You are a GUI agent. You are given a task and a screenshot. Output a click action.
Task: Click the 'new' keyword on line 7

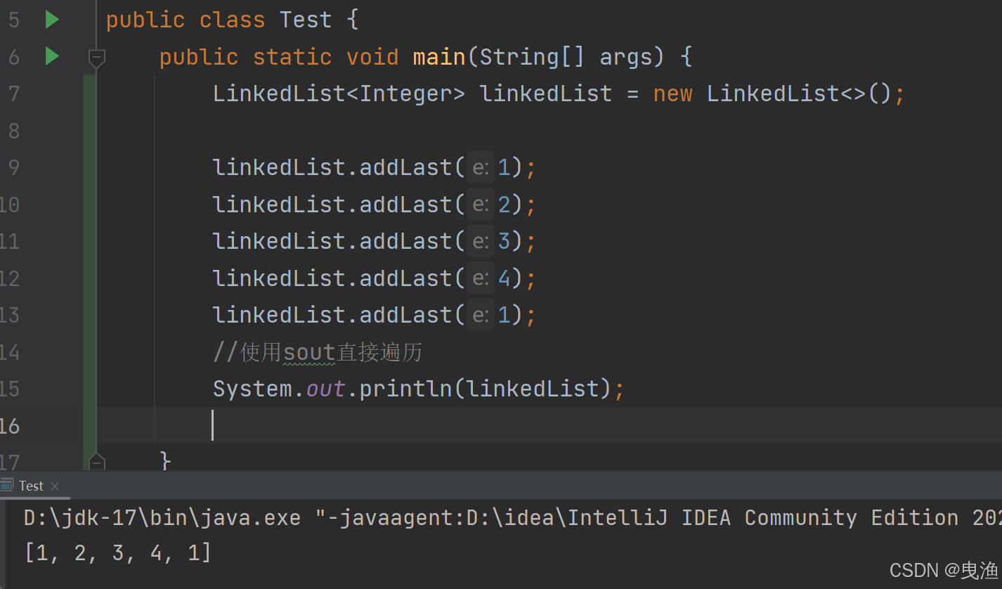[673, 93]
